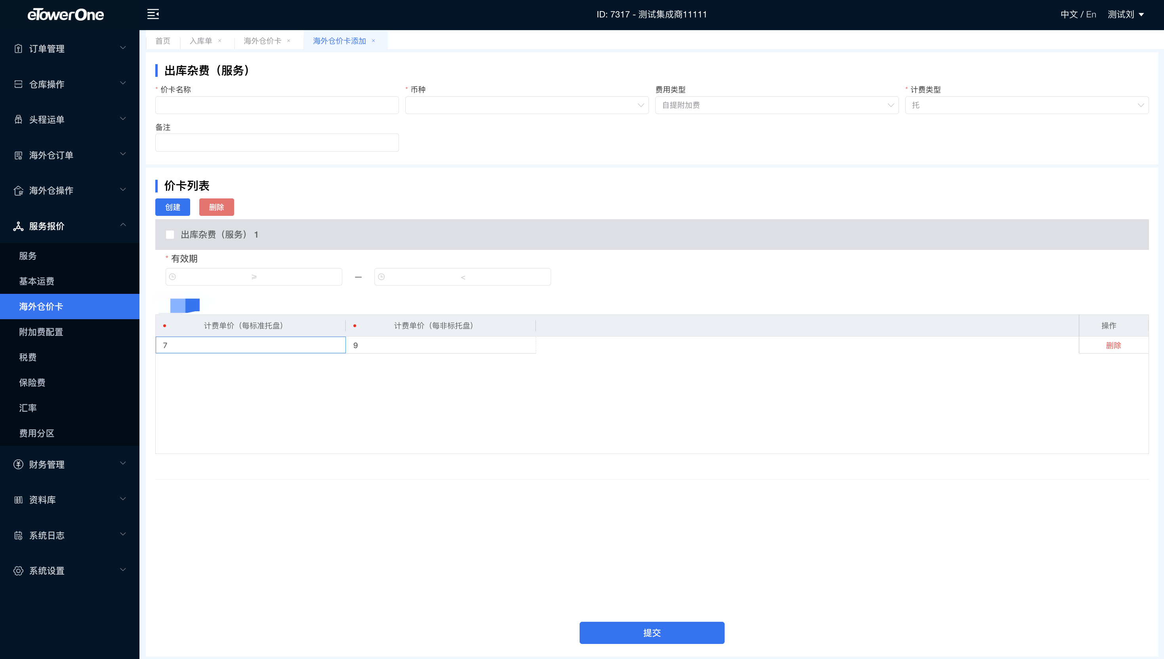Switch to the 入库单 tab
The image size is (1164, 659).
point(200,41)
